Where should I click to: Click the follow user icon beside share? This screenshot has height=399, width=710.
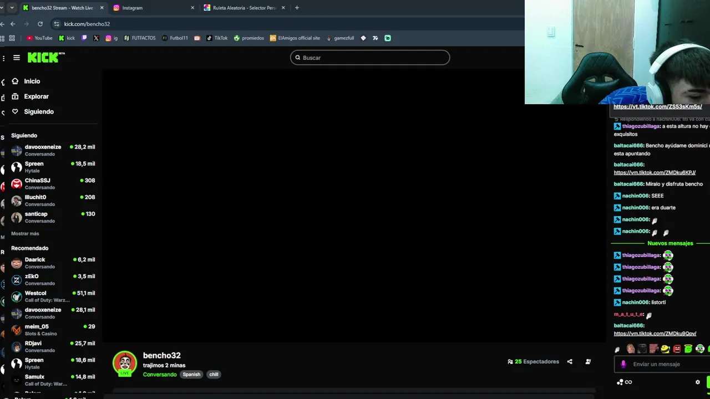(x=588, y=362)
